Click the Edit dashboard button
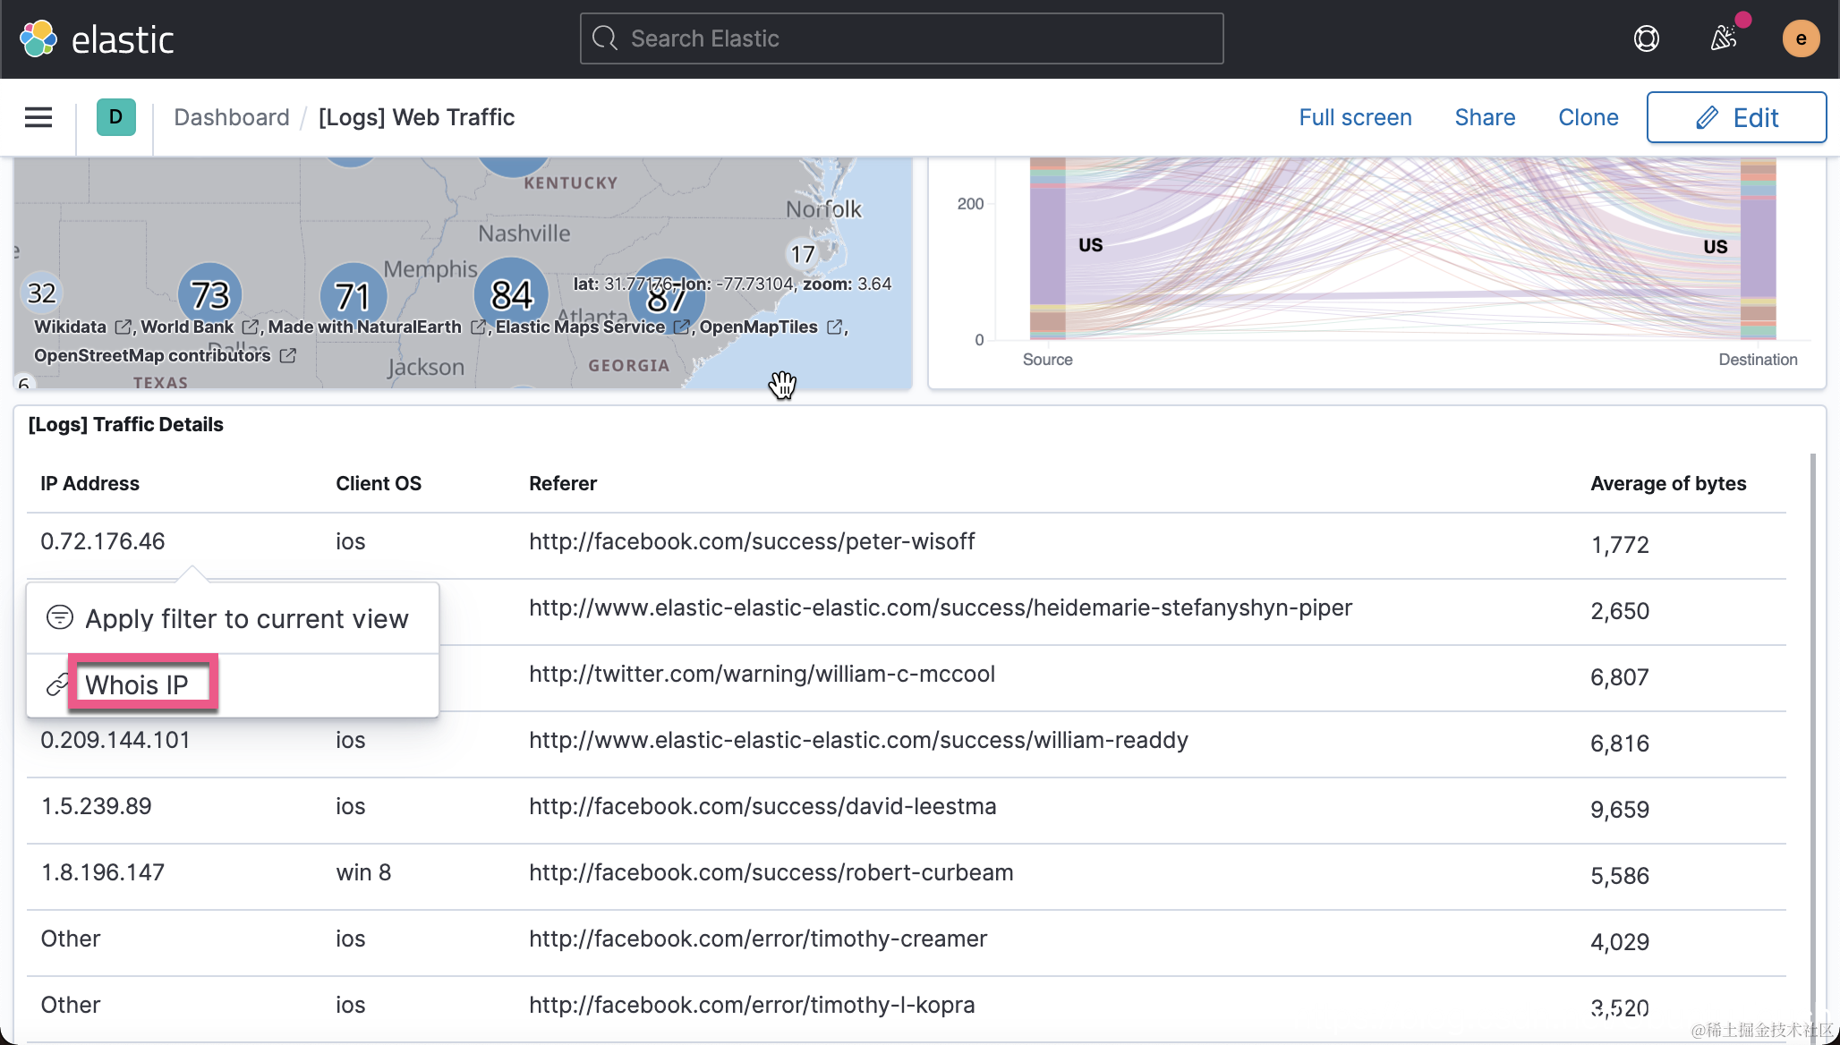The image size is (1840, 1045). tap(1735, 117)
